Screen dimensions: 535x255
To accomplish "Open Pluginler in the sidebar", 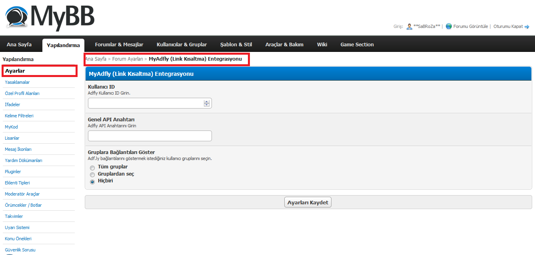I will pyautogui.click(x=13, y=172).
